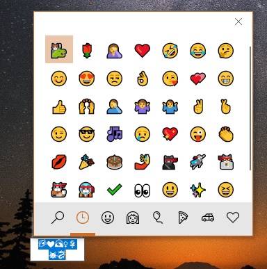This screenshot has height=269, width=267.
Task: Open the car transportation category tab
Action: 208,218
